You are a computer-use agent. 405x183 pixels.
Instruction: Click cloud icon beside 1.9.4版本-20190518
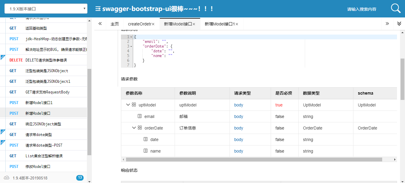(x=7, y=178)
